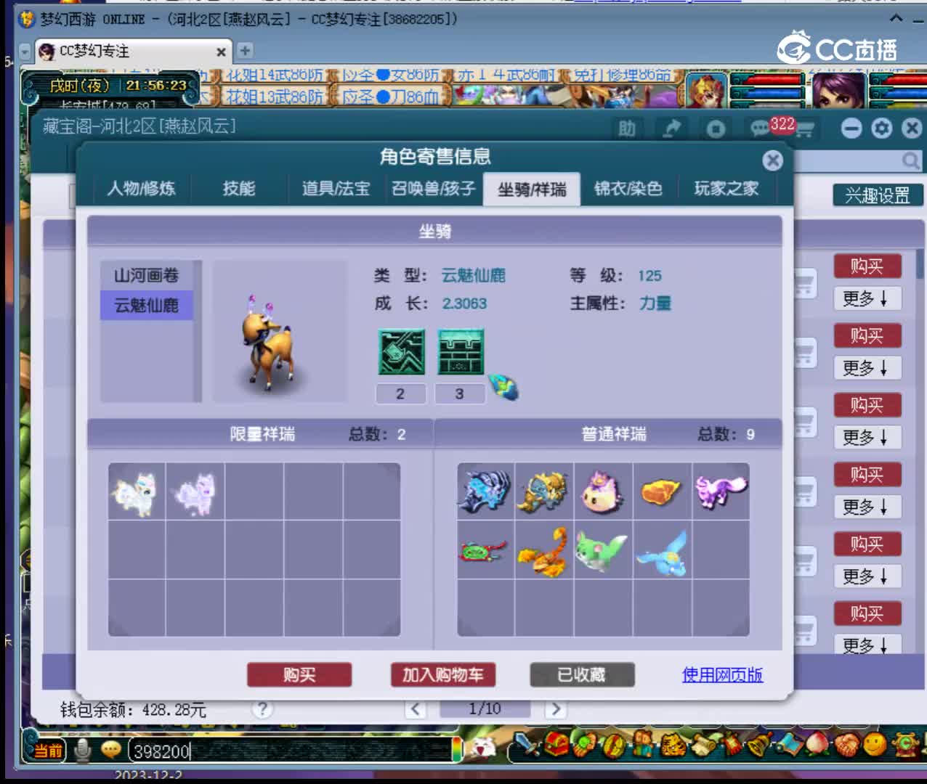Open the 锦衣/染色 tab
This screenshot has height=784, width=927.
click(x=628, y=189)
